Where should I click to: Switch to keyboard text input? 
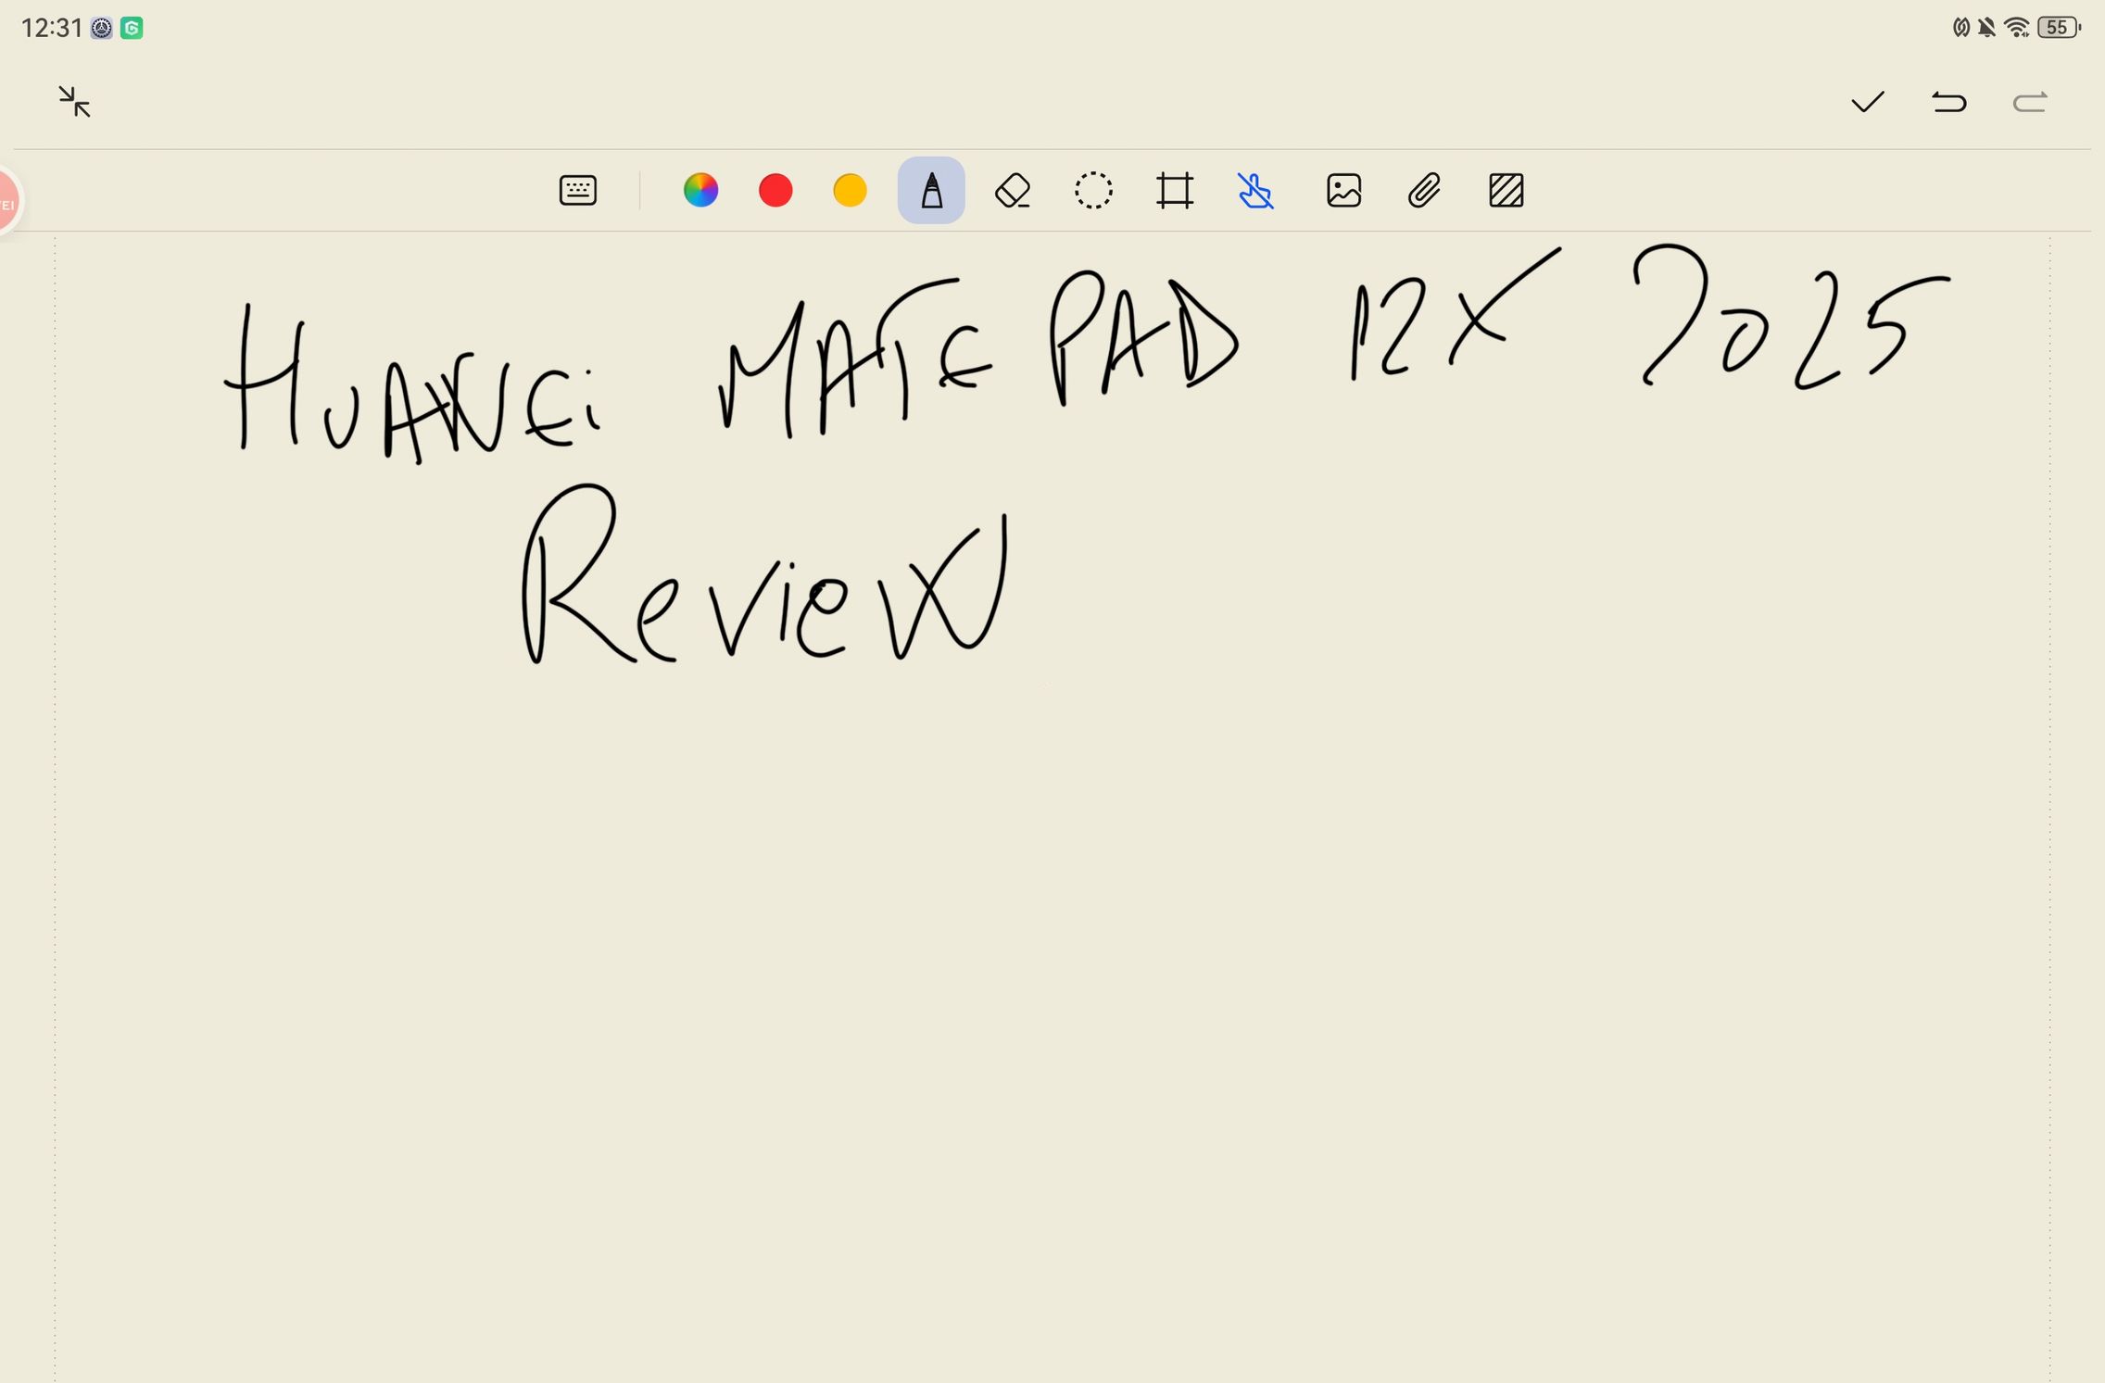[x=577, y=191]
